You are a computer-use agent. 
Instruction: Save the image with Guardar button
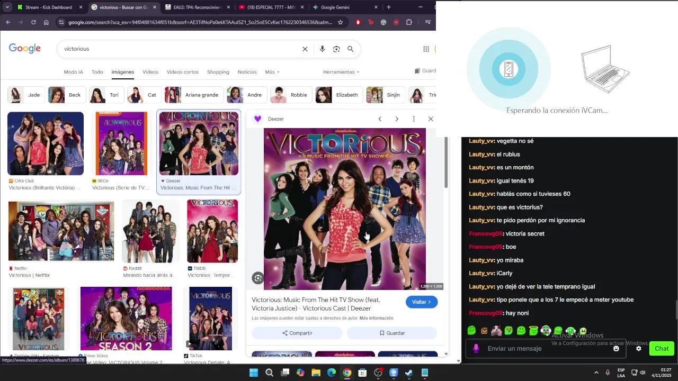(x=392, y=333)
